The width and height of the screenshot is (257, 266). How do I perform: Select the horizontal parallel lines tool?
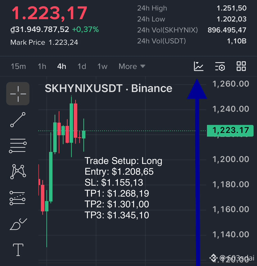click(x=18, y=145)
